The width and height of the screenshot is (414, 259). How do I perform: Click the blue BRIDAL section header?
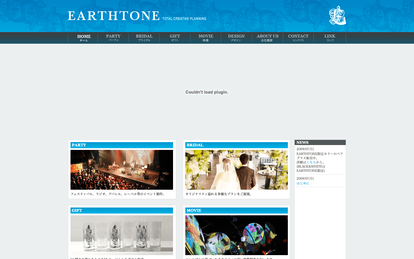click(x=236, y=145)
